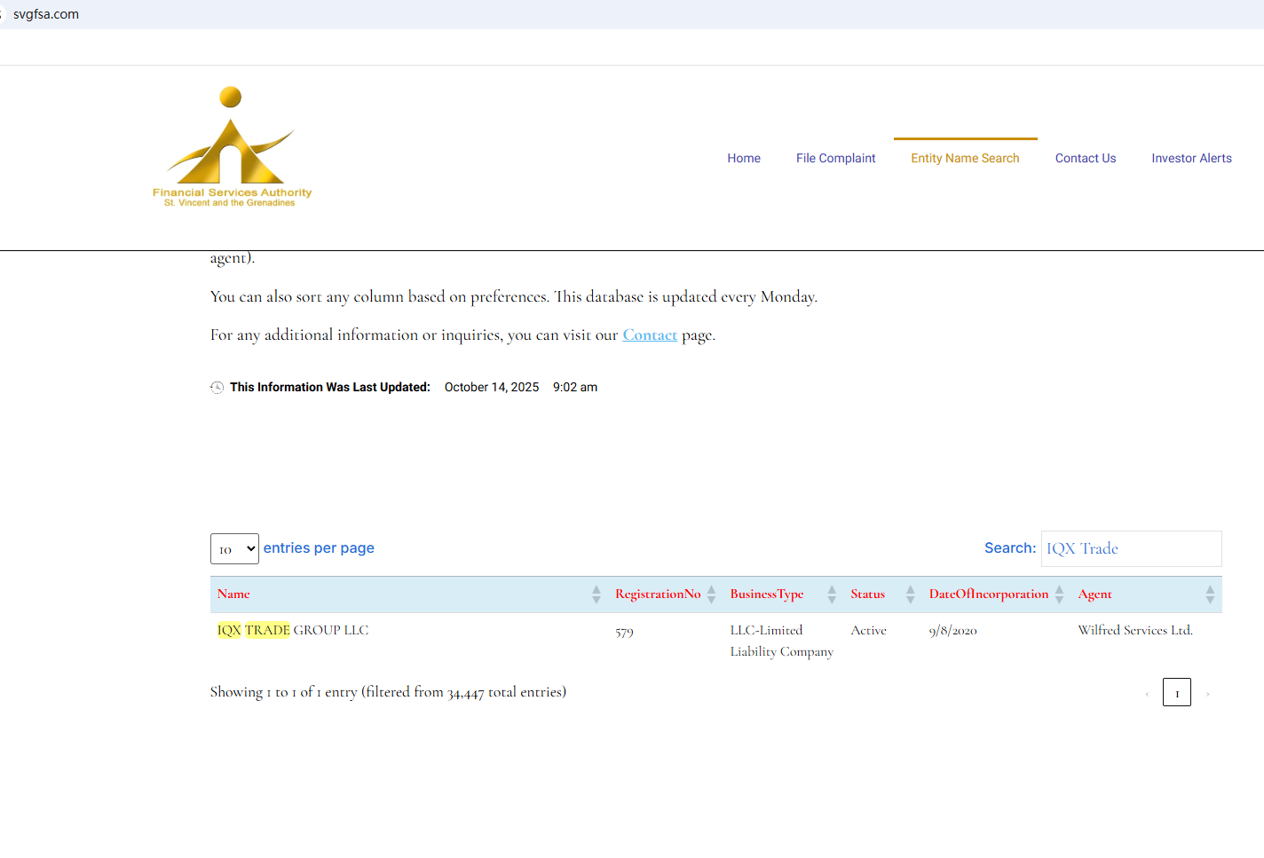Select page 1 in pagination
This screenshot has width=1264, height=858.
tap(1177, 692)
